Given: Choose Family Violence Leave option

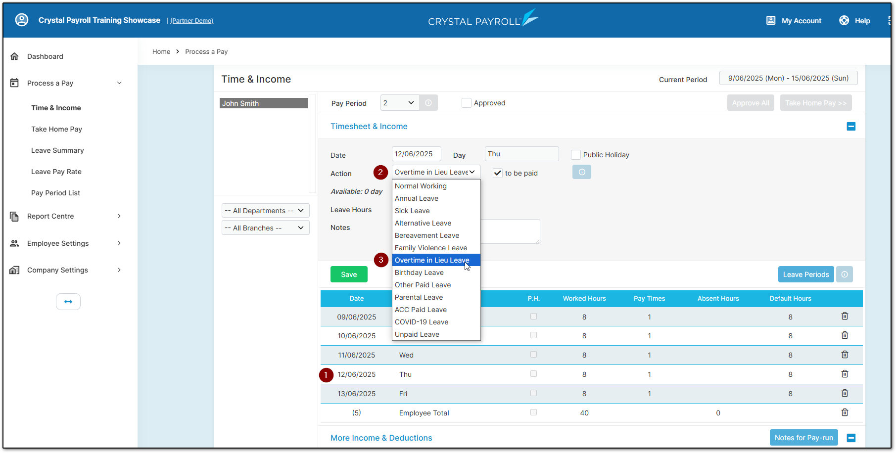Looking at the screenshot, I should click(x=436, y=248).
